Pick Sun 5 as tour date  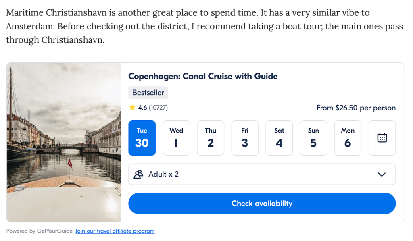313,138
